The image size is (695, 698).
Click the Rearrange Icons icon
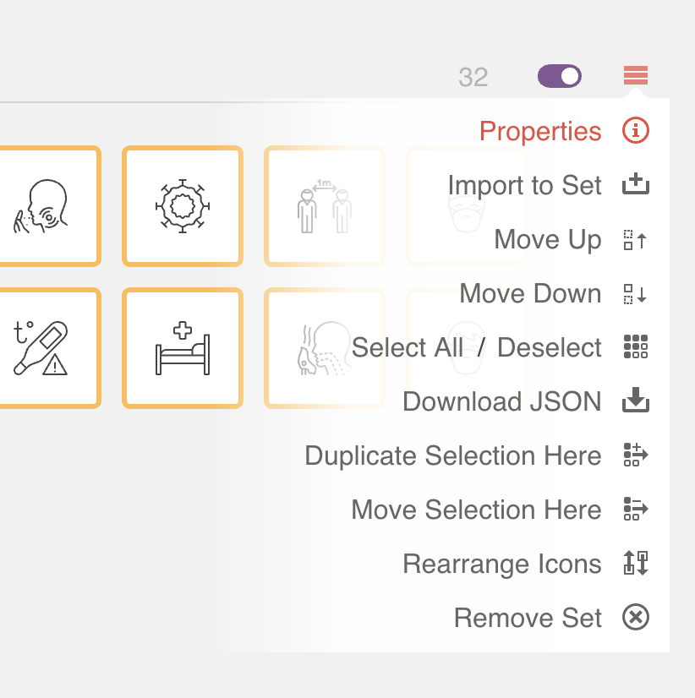635,564
